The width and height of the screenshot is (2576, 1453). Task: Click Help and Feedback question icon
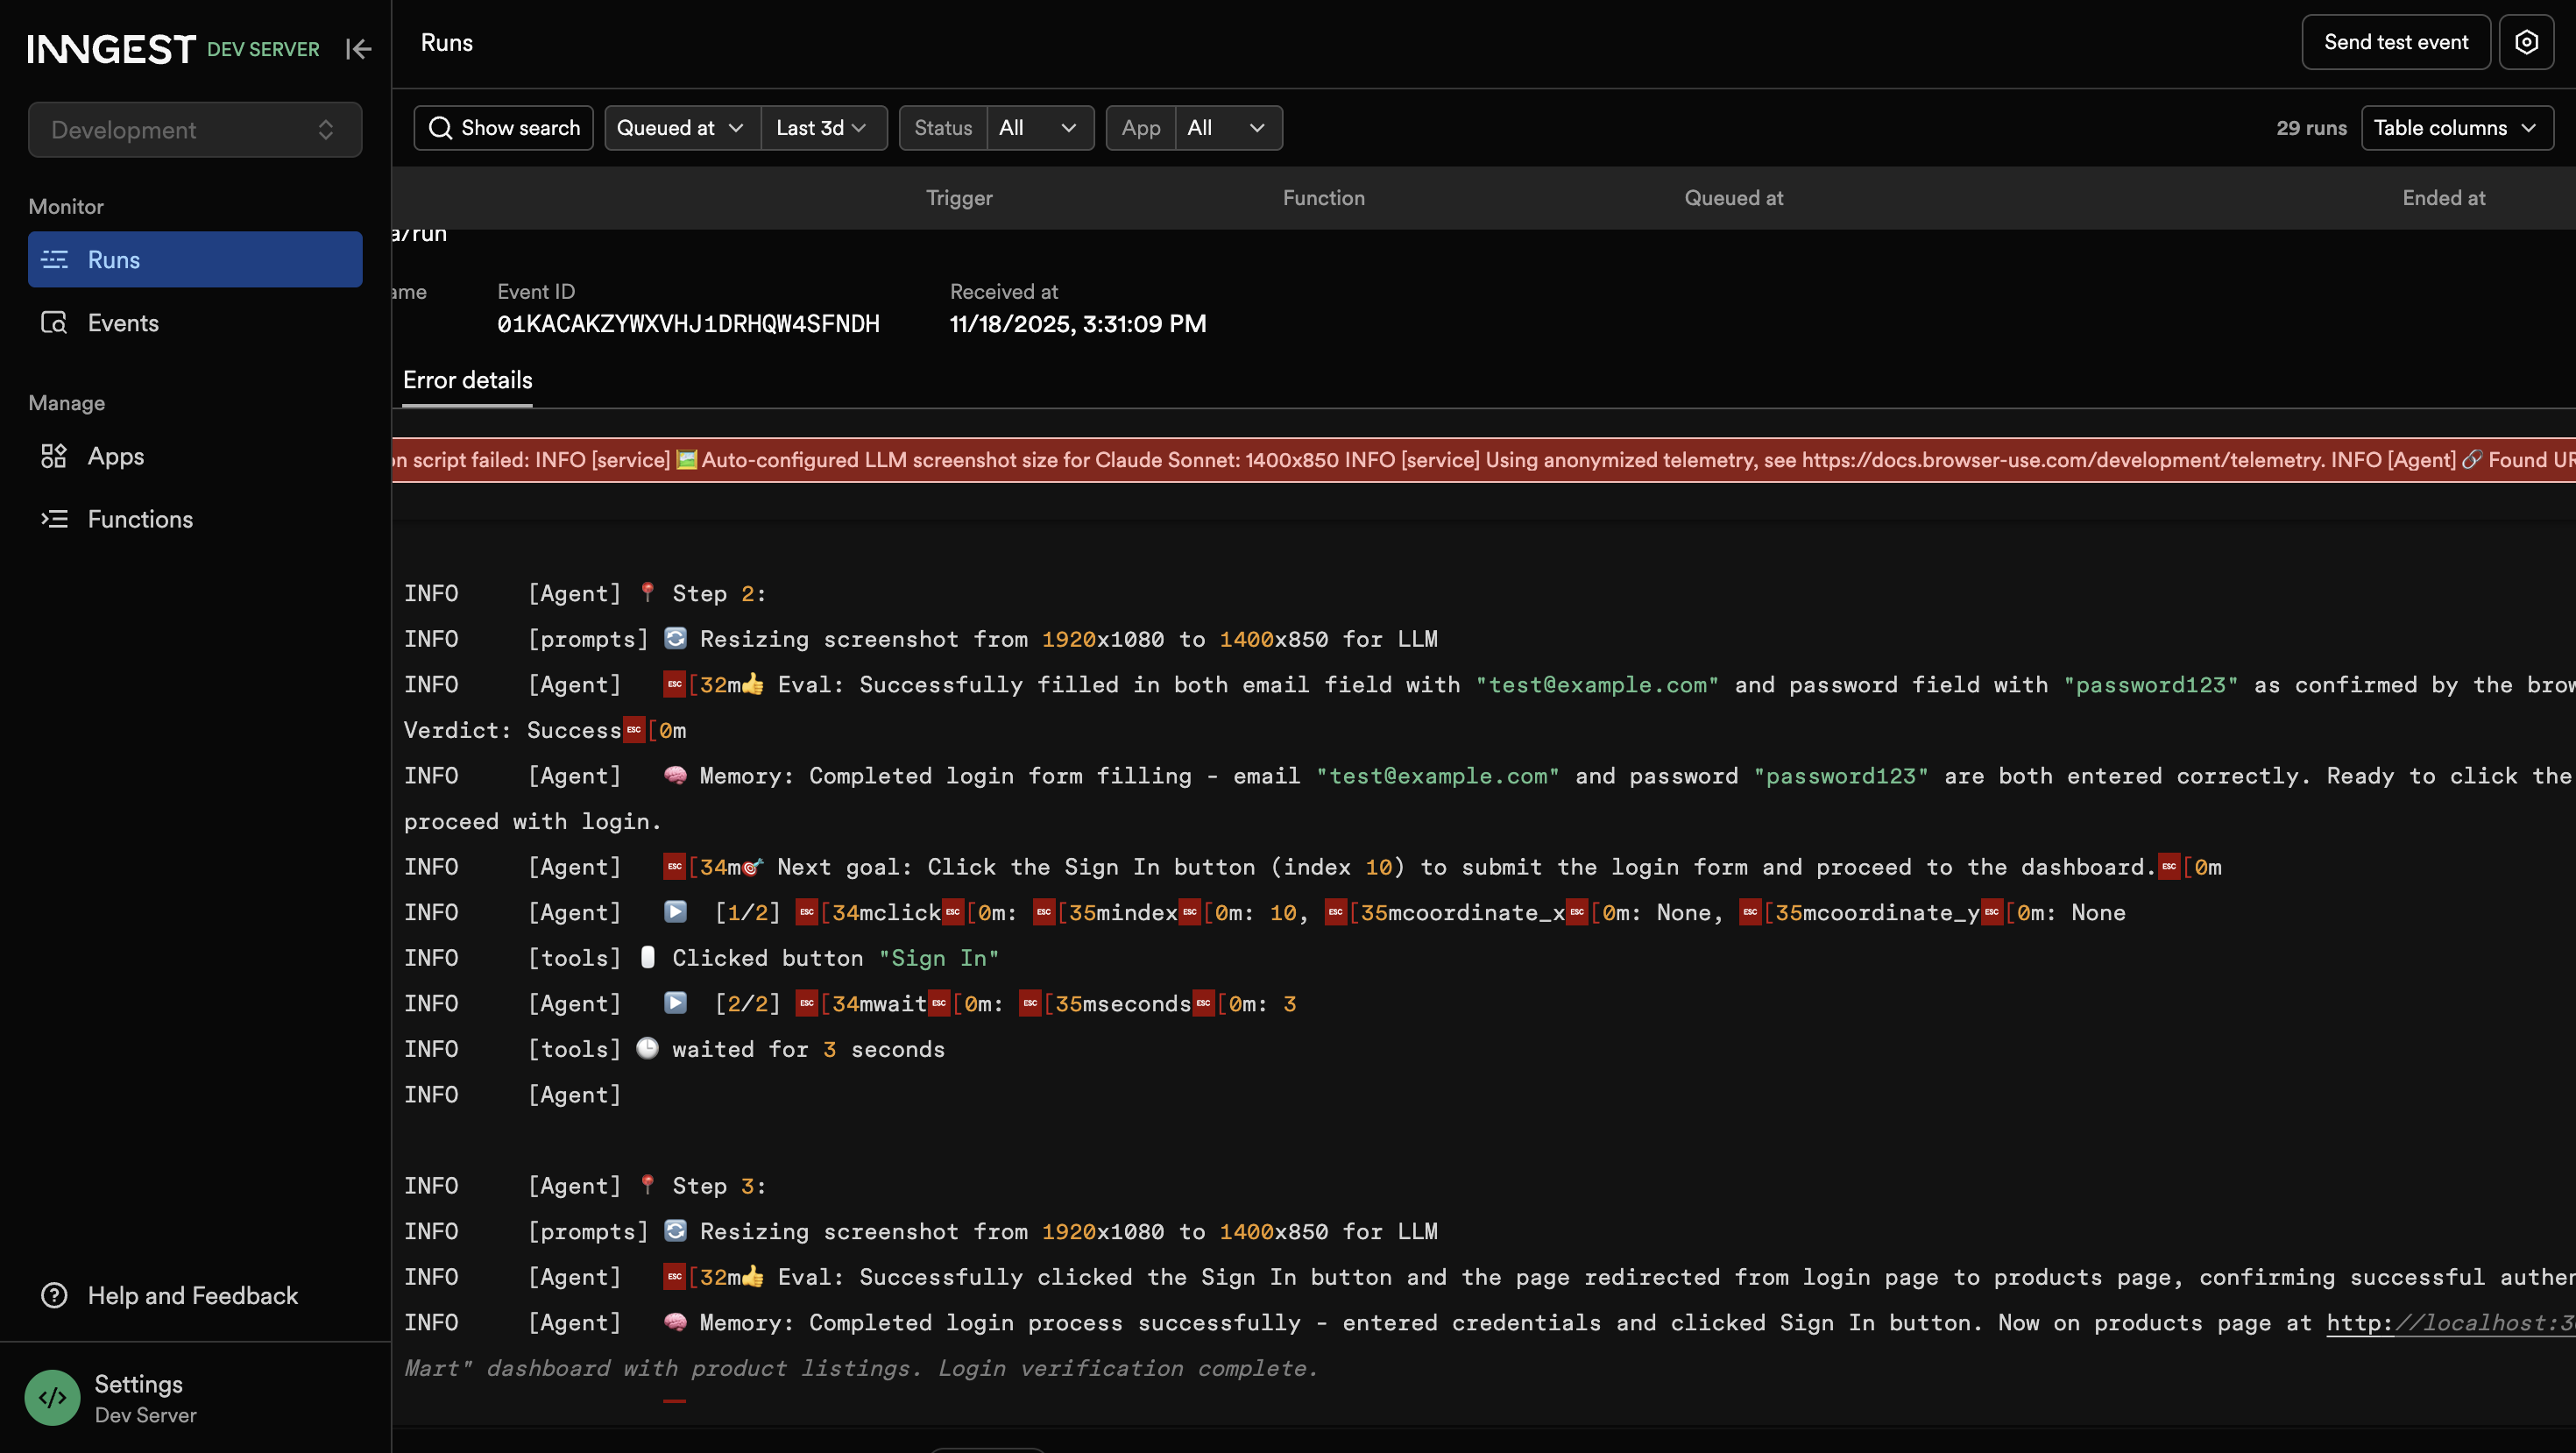54,1295
